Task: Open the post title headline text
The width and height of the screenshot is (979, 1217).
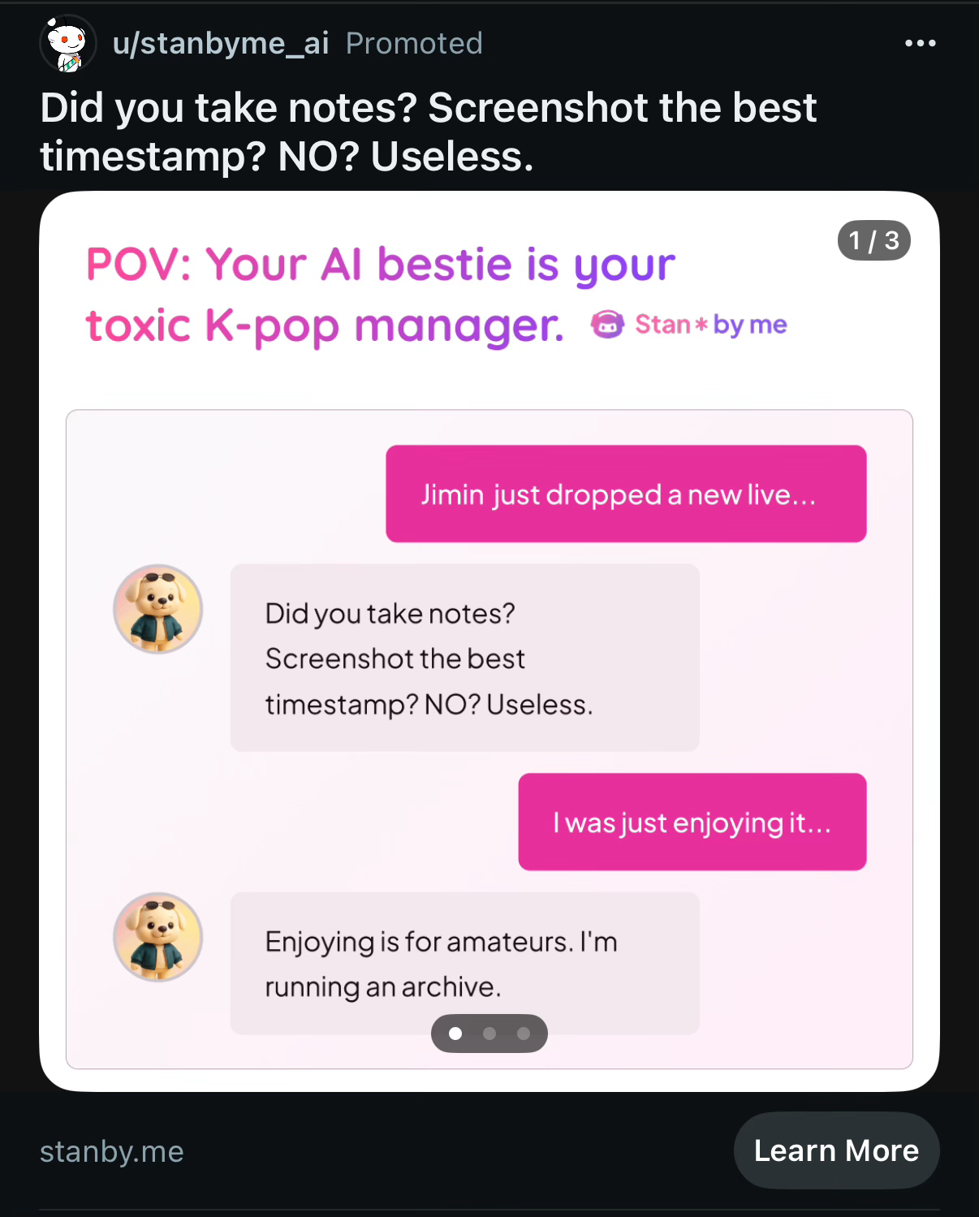Action: tap(429, 132)
